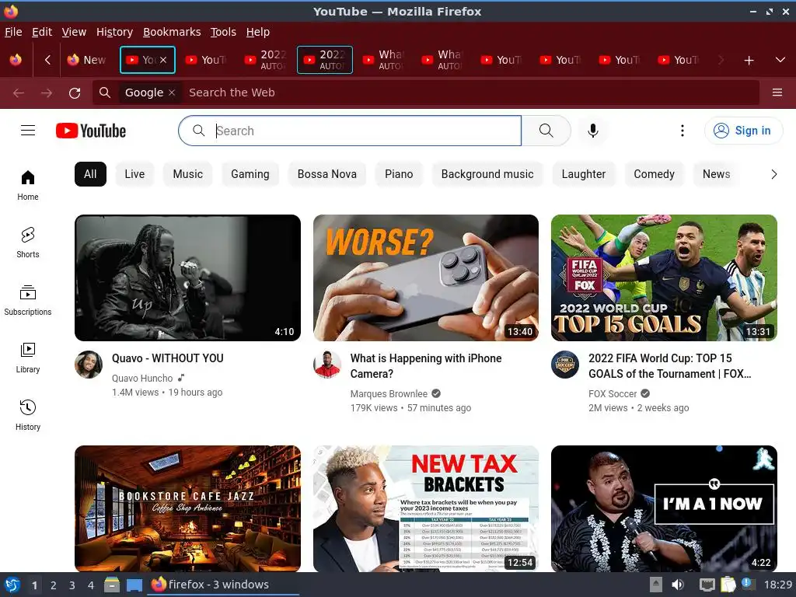This screenshot has height=597, width=796.
Task: Select the Laughter filter chip
Action: click(x=584, y=174)
